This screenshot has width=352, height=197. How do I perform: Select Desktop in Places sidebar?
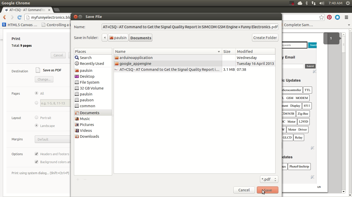click(x=93, y=76)
